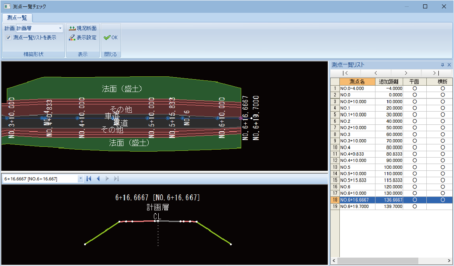Select station NO.2+10.000

click(357, 128)
